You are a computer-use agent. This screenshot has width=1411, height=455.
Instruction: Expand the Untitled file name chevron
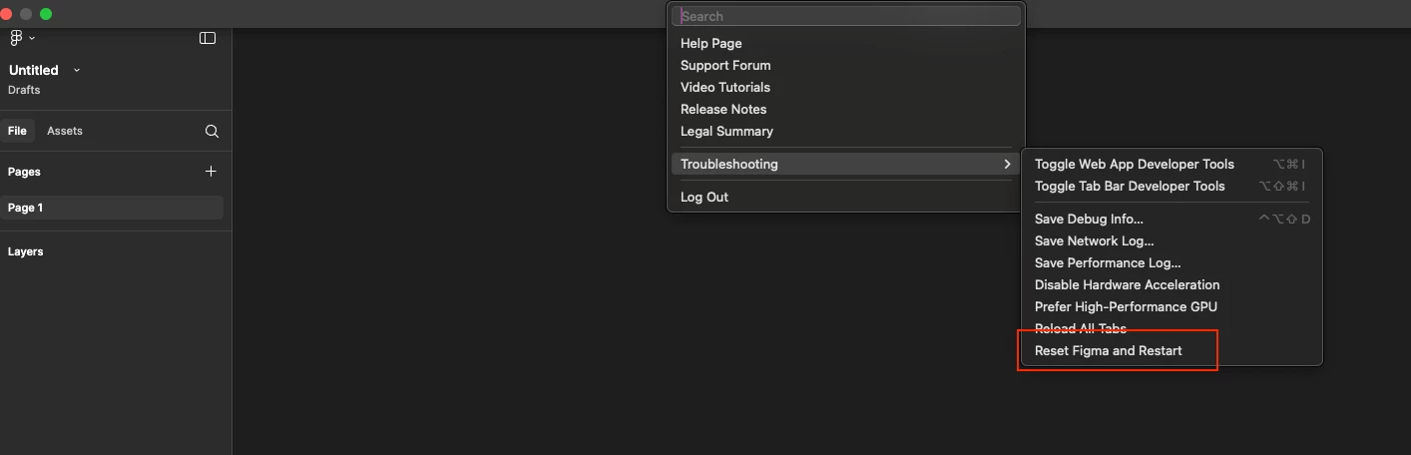pos(77,70)
